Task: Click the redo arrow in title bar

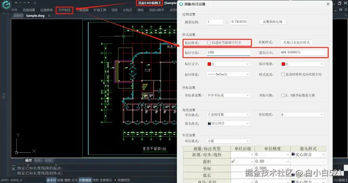Action: [x=24, y=3]
